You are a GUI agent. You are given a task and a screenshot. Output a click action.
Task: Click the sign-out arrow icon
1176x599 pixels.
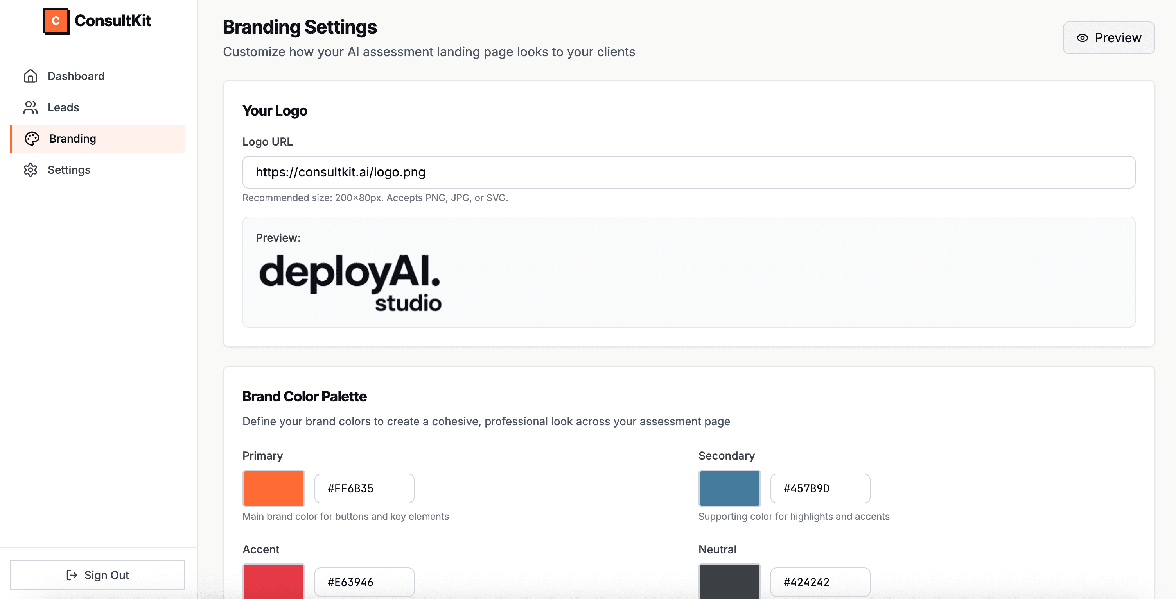72,575
